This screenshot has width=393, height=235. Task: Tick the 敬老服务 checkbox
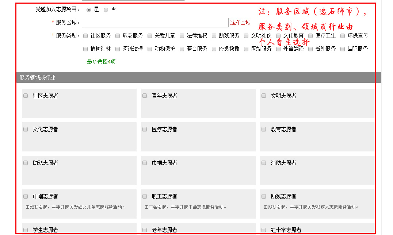tap(118, 36)
